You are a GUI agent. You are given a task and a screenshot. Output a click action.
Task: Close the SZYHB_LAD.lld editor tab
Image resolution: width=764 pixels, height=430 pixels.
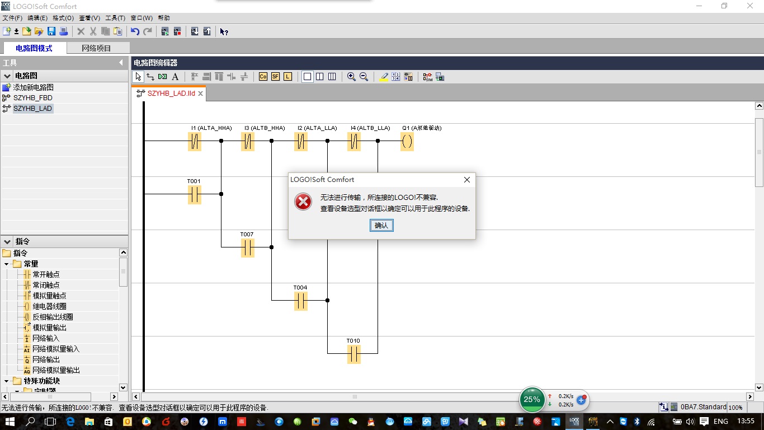pyautogui.click(x=200, y=94)
